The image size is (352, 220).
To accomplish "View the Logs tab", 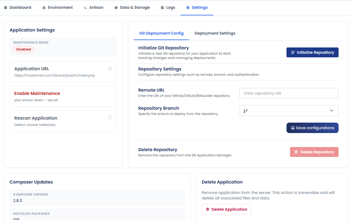I will (168, 8).
